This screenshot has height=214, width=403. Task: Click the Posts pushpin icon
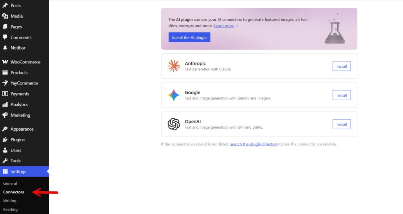5,5
